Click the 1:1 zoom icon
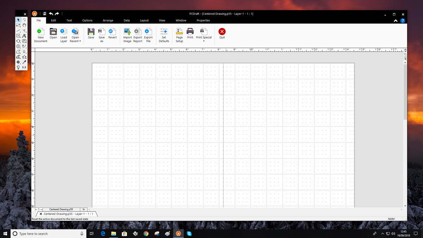The height and width of the screenshot is (238, 423). [24, 67]
